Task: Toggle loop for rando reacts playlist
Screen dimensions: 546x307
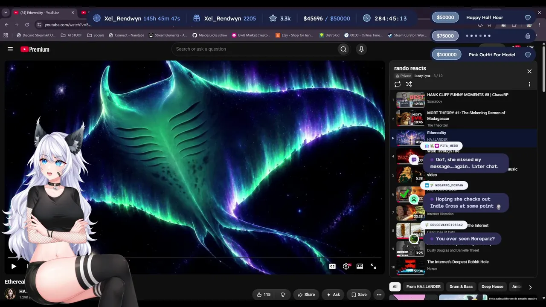Action: [x=398, y=84]
